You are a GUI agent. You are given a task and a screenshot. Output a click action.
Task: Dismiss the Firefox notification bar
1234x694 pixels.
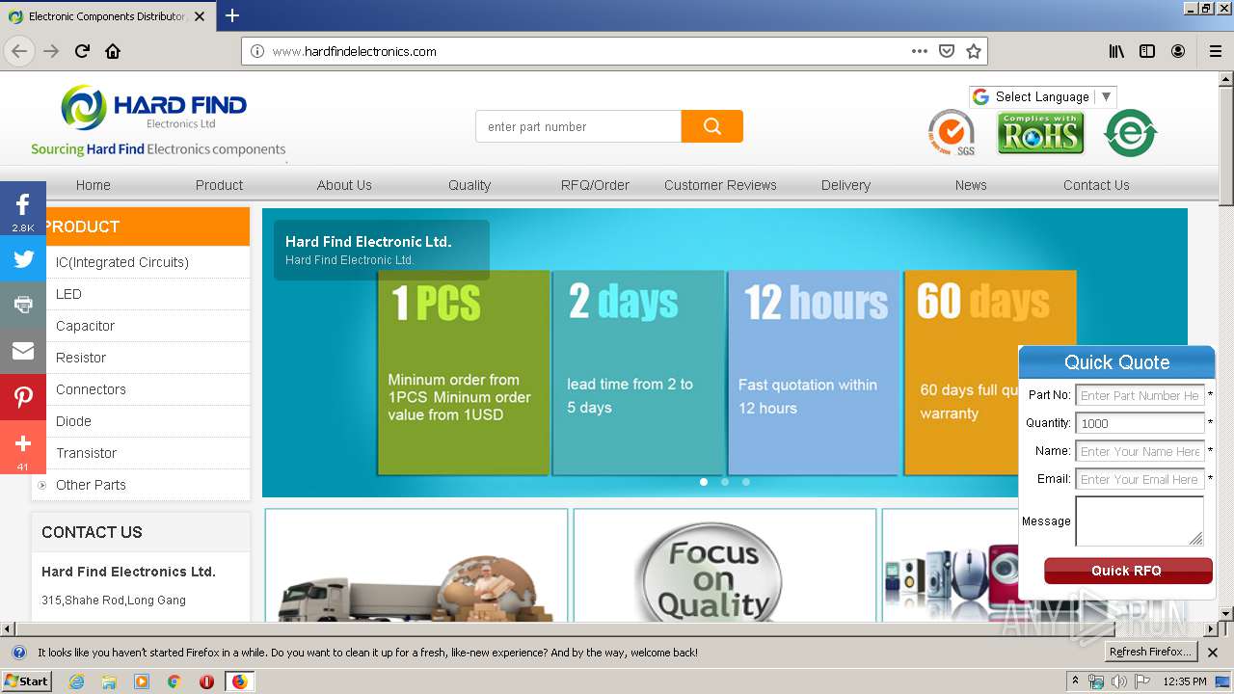tap(1213, 653)
